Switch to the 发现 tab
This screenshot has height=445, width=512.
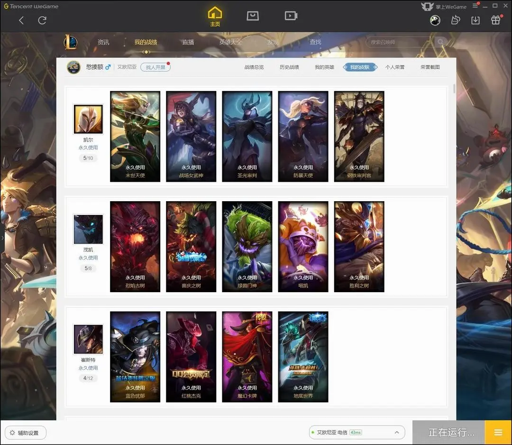tap(273, 42)
